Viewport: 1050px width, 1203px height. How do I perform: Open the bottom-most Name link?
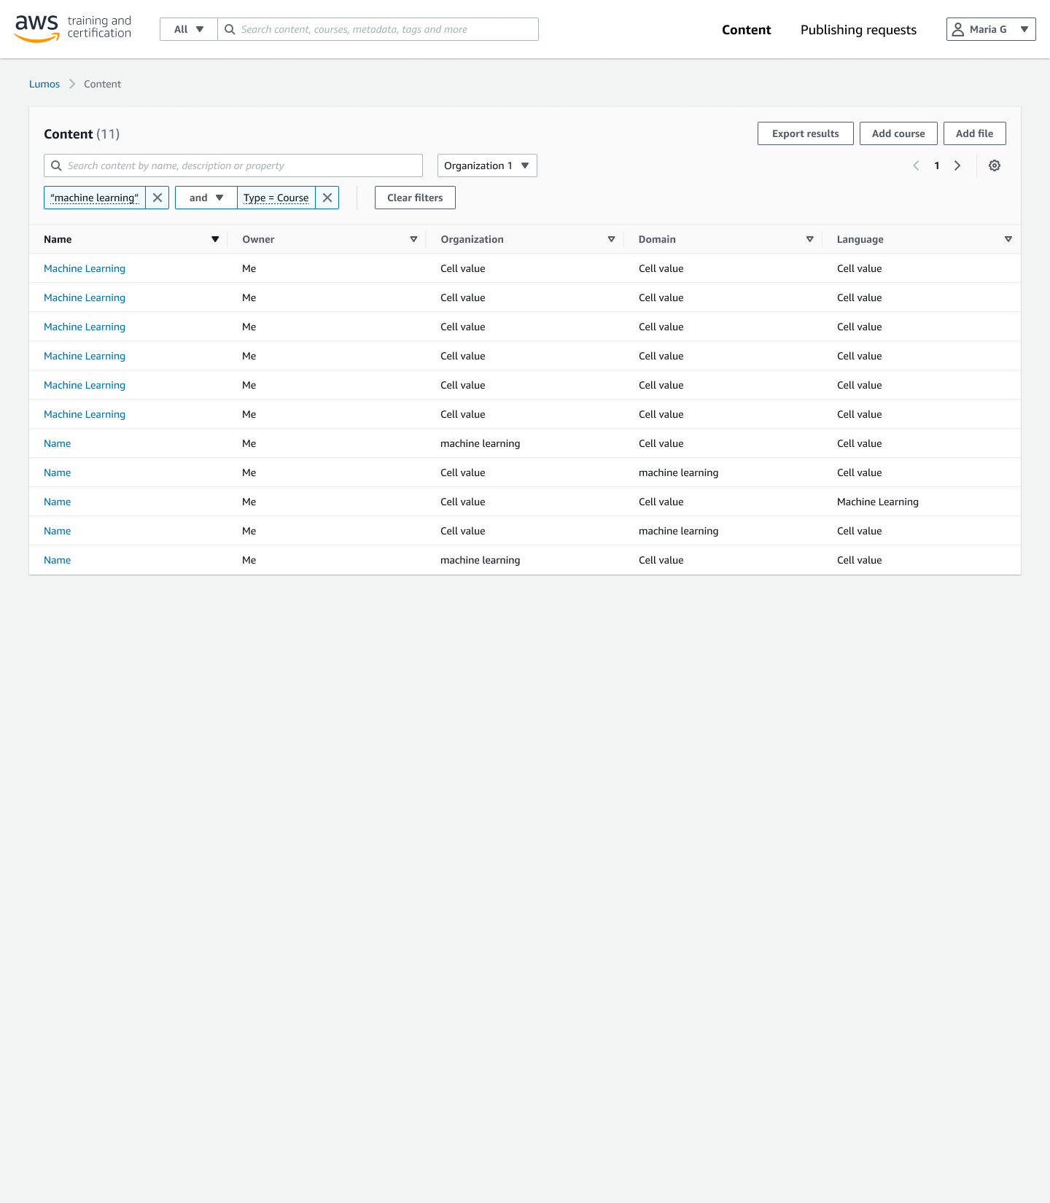click(x=57, y=560)
